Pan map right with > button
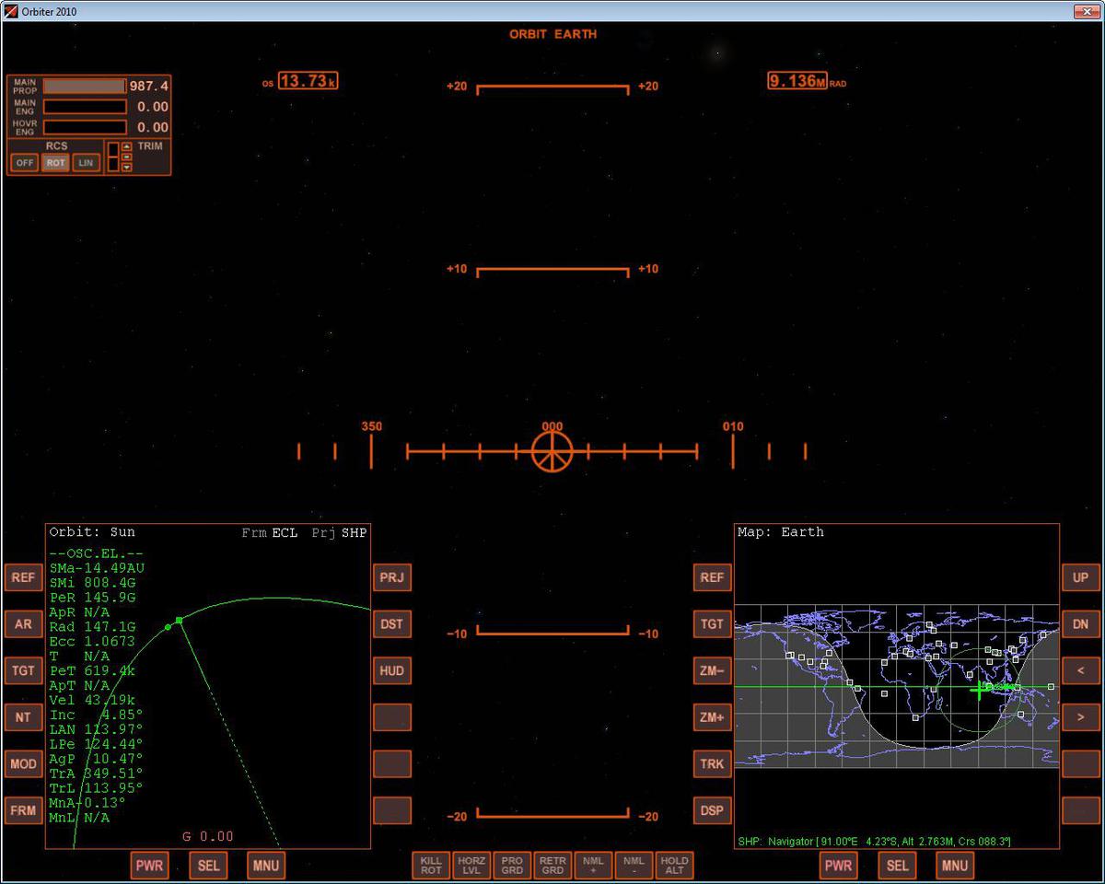Viewport: 1105px width, 884px height. (1081, 716)
